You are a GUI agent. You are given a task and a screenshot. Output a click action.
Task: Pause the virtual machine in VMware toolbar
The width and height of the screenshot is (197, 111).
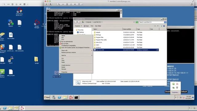pyautogui.click(x=46, y=4)
